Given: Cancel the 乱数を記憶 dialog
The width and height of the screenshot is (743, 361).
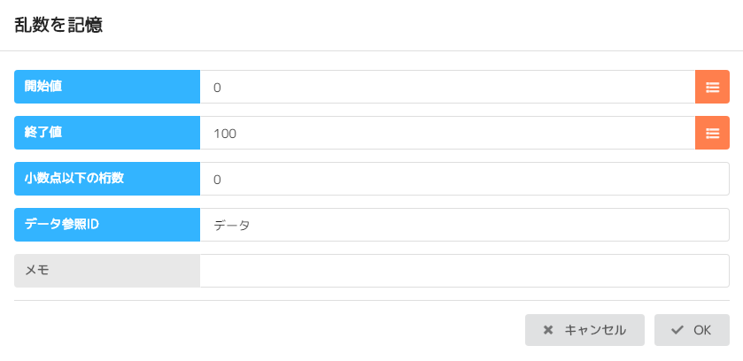Looking at the screenshot, I should 584,330.
